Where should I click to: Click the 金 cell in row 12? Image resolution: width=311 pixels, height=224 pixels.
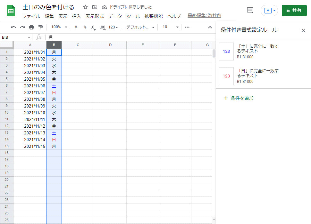pyautogui.click(x=54, y=126)
